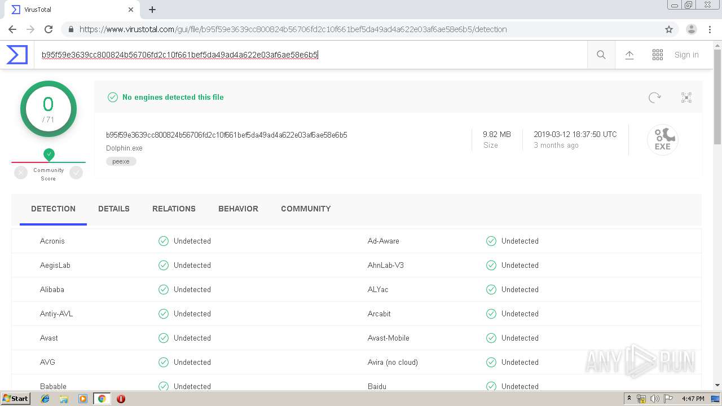Reload the page with refresh icon
Image resolution: width=722 pixels, height=406 pixels.
coord(49,29)
